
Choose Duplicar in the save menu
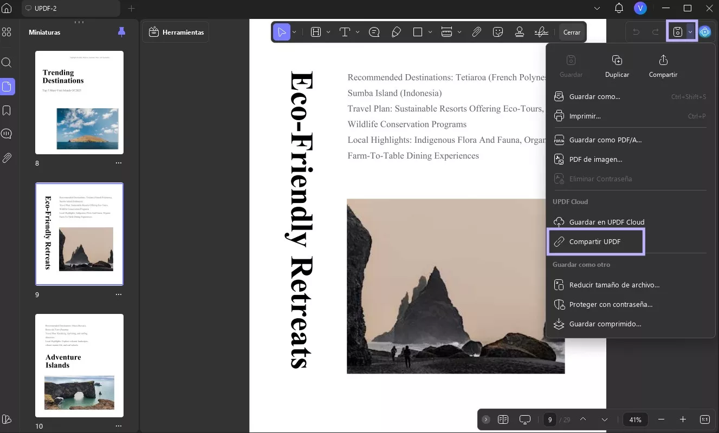pos(617,67)
